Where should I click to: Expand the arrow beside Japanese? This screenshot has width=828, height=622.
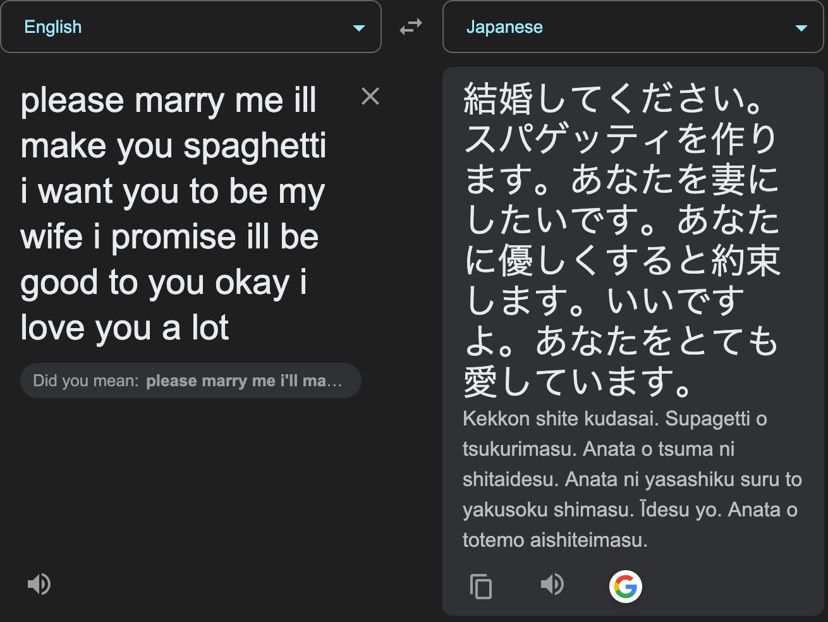coord(801,28)
